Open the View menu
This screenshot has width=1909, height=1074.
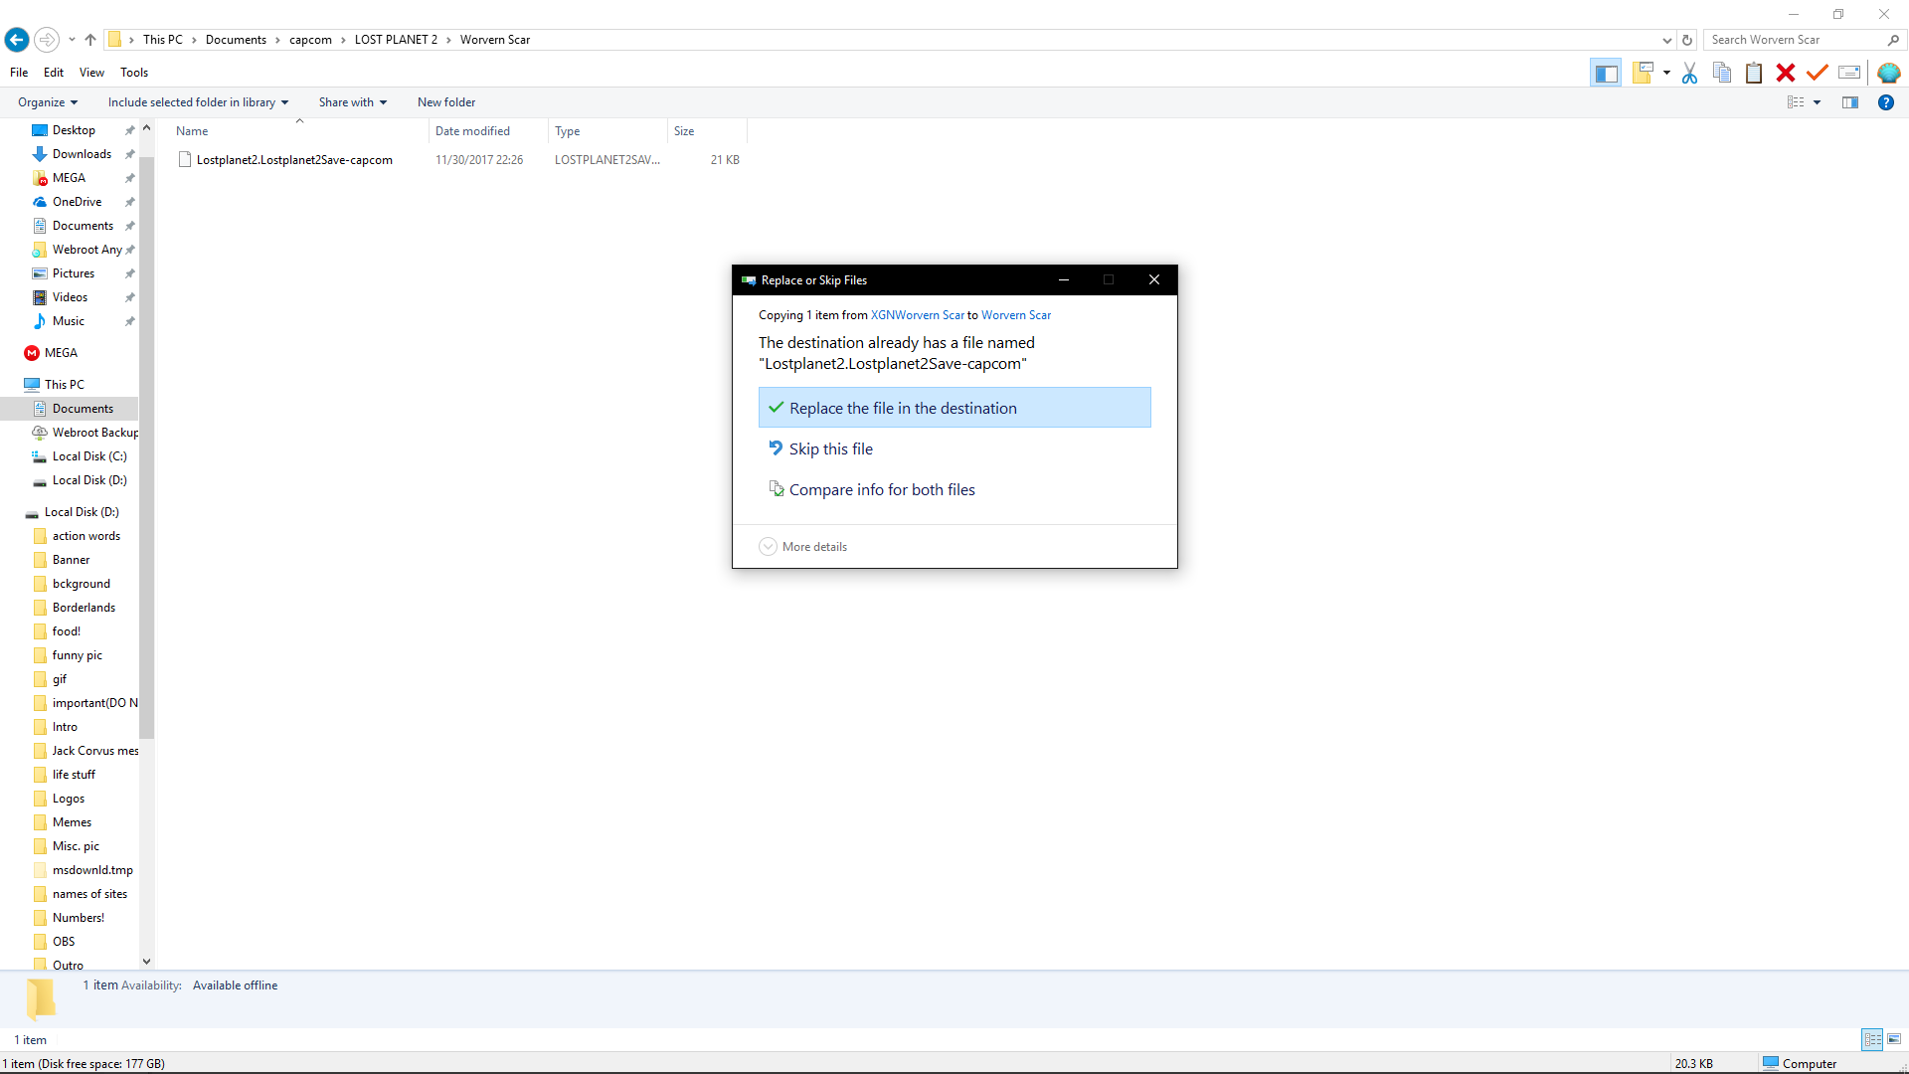pyautogui.click(x=91, y=73)
